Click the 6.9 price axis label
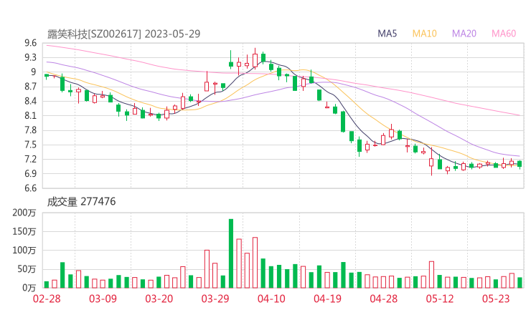 coord(30,174)
